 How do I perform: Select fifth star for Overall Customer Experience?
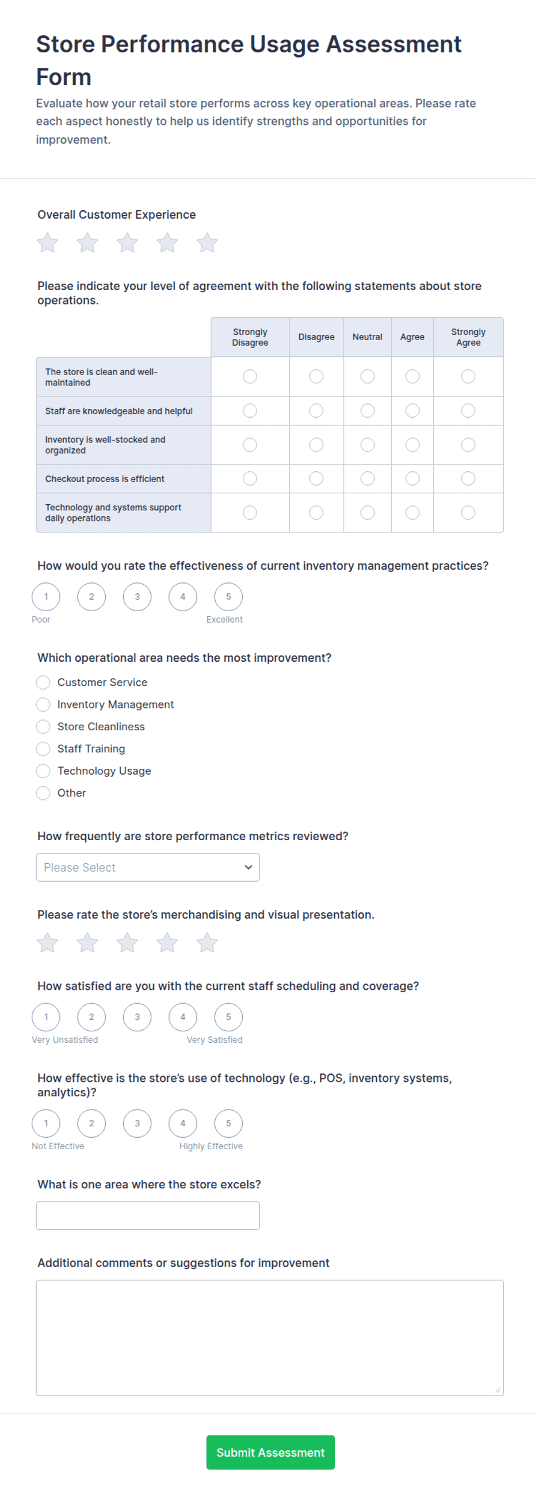pos(207,242)
